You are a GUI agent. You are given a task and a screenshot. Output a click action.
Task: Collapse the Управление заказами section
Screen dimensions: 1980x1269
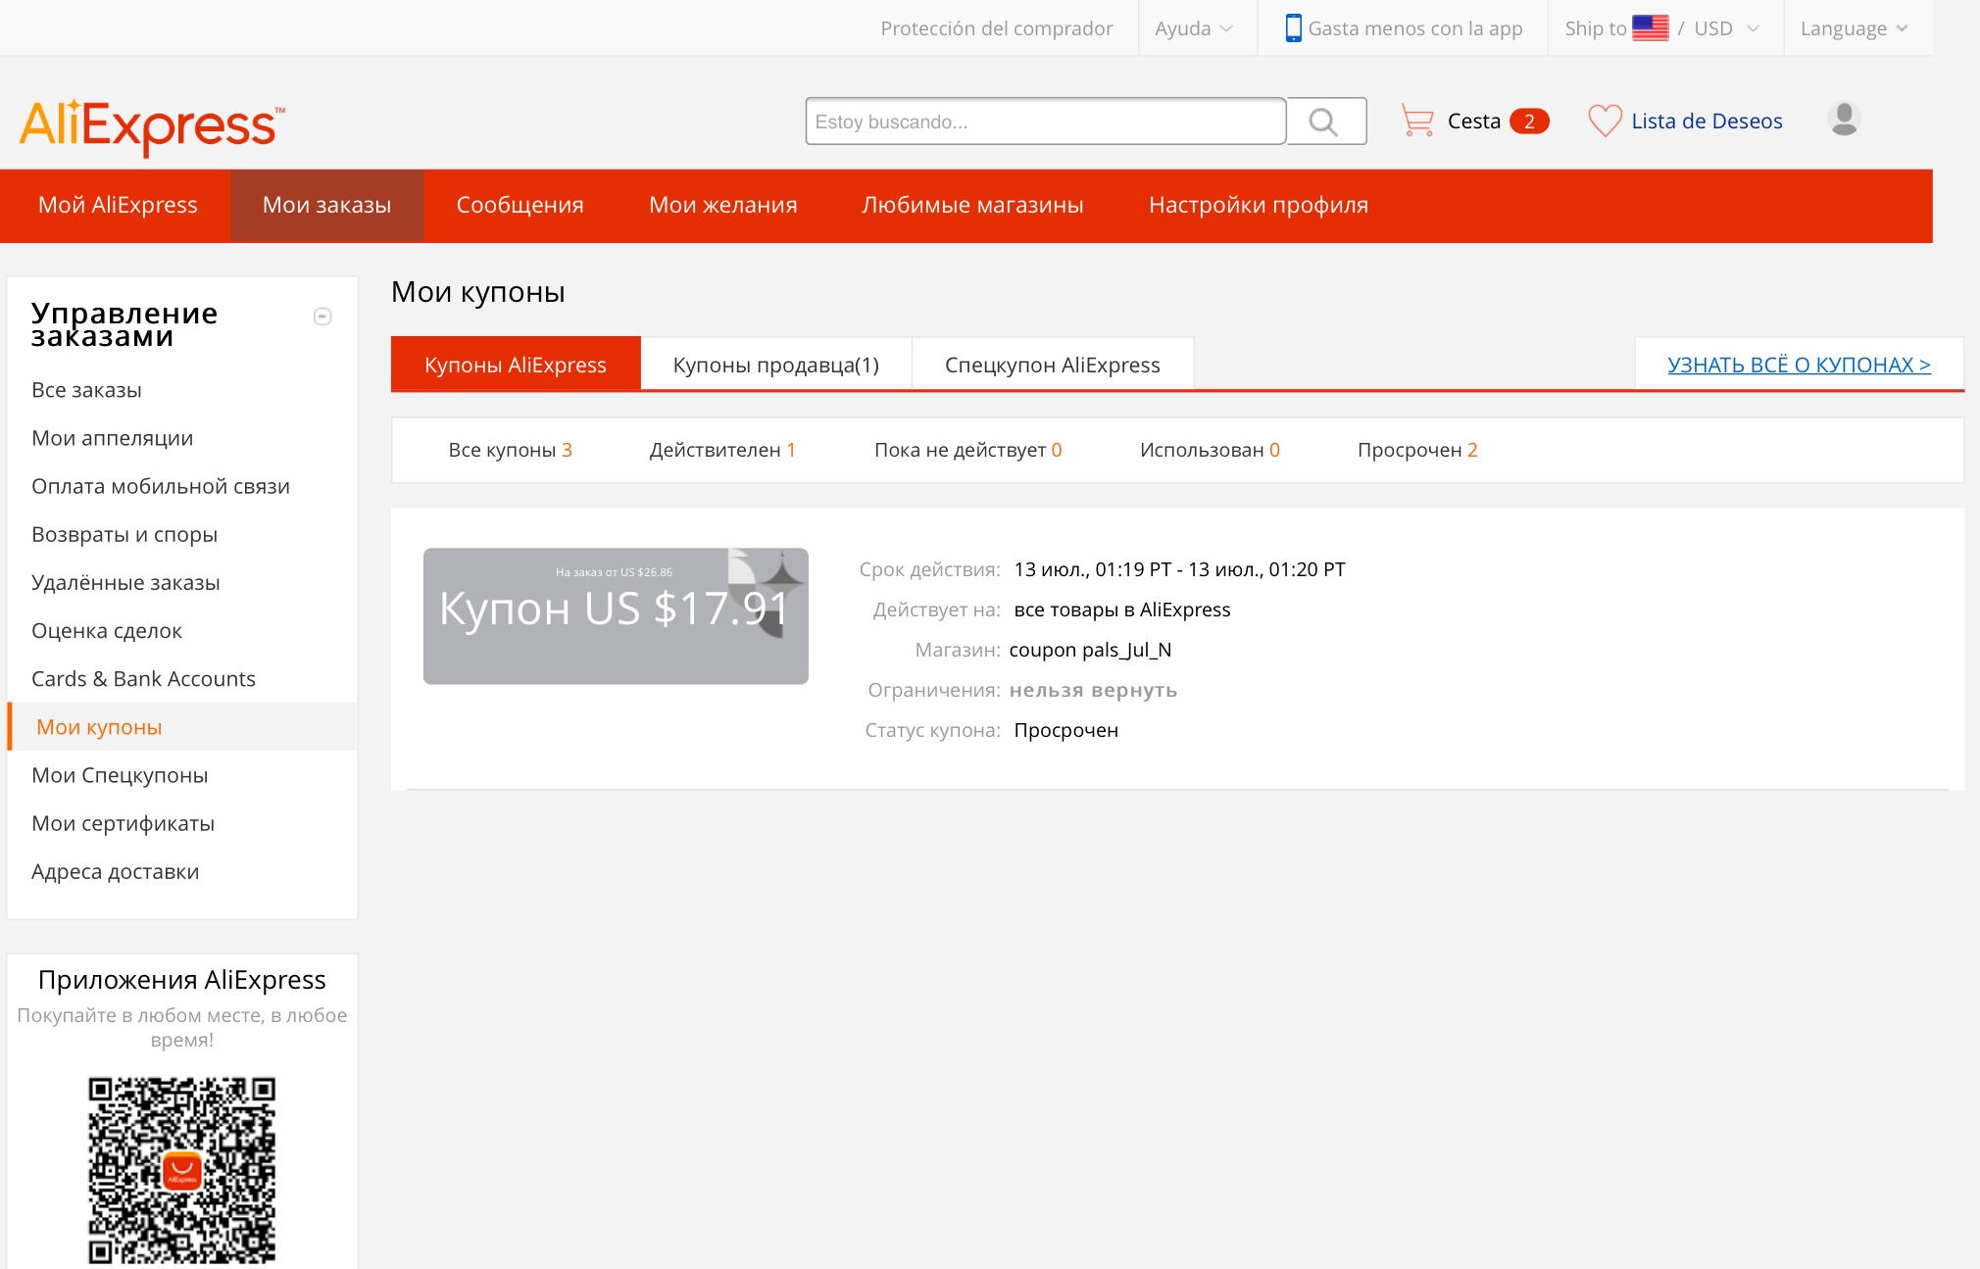coord(322,317)
